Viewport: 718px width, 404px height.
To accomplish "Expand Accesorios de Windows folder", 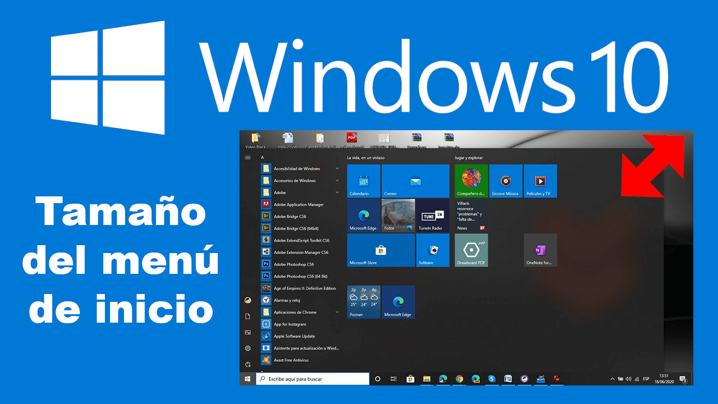I will [300, 181].
